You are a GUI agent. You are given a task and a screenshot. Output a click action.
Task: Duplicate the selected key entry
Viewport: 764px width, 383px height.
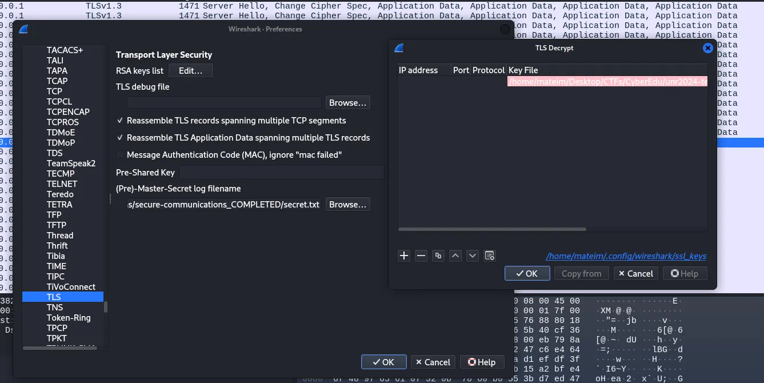(x=438, y=256)
